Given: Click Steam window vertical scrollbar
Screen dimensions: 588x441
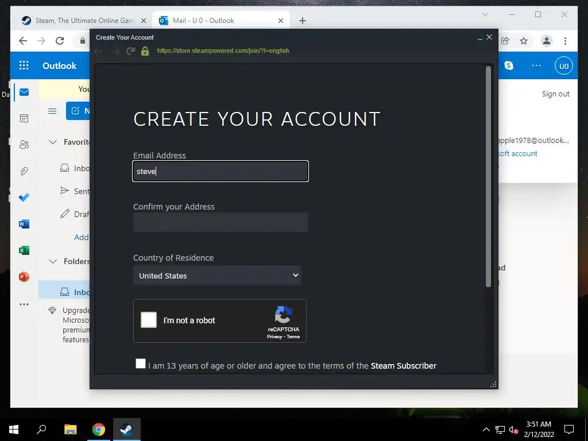Looking at the screenshot, I should tap(488, 177).
